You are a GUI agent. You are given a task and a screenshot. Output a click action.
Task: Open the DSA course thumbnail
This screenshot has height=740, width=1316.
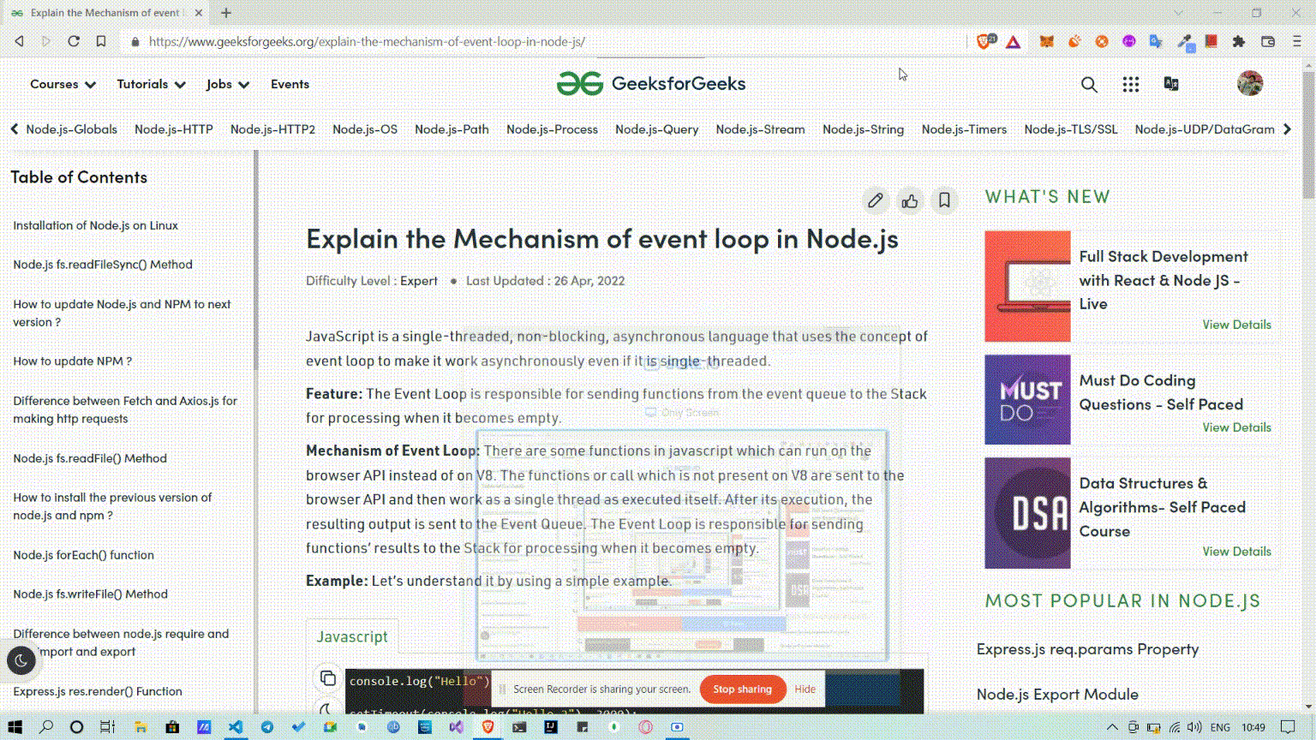click(x=1027, y=513)
